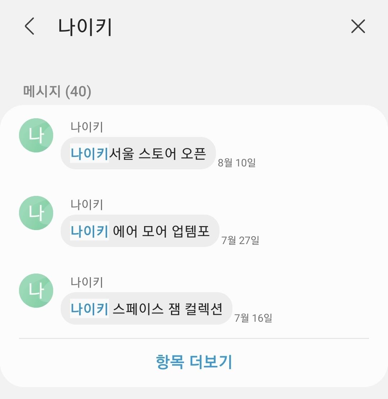Open the 나이키 스페이스 잼 컬렉션 message
The image size is (388, 399).
pyautogui.click(x=147, y=308)
